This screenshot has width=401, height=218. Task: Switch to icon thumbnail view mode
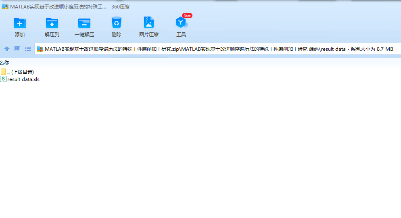(17, 49)
